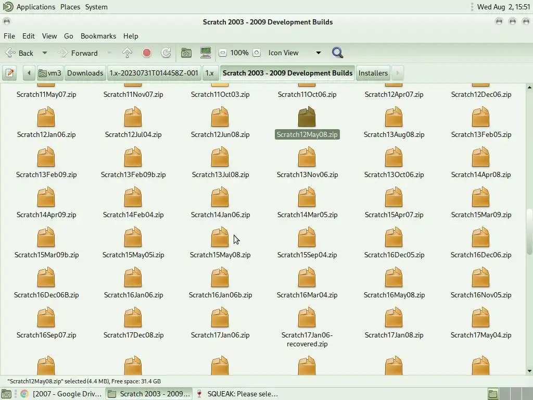Click the scrollbar down arrow
Image resolution: width=533 pixels, height=400 pixels.
point(529,371)
